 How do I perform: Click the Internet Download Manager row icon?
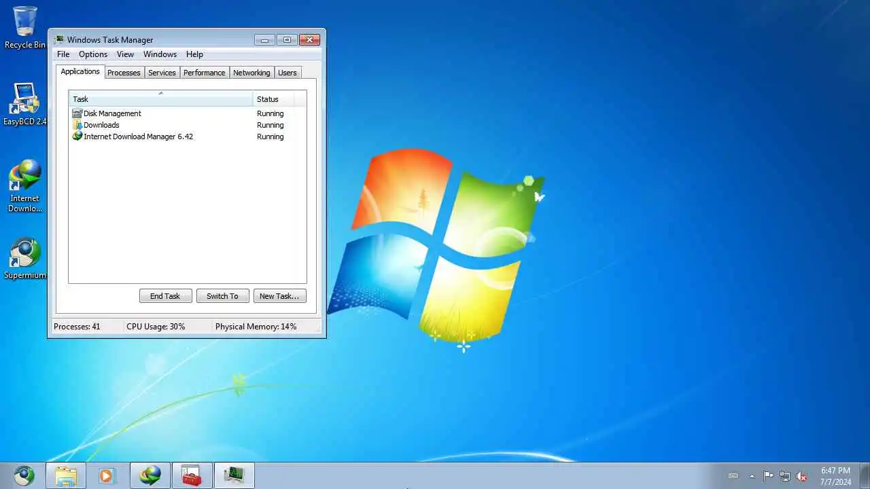pyautogui.click(x=77, y=137)
